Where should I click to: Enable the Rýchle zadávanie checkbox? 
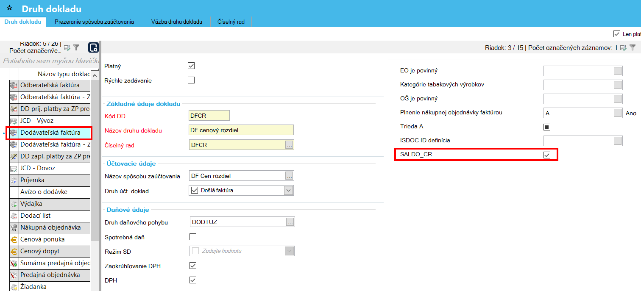[x=191, y=80]
